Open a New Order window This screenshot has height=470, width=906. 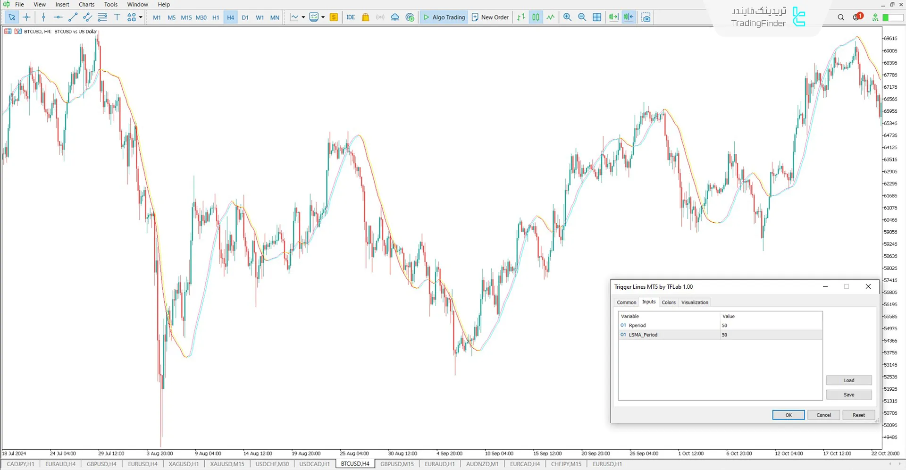click(490, 17)
